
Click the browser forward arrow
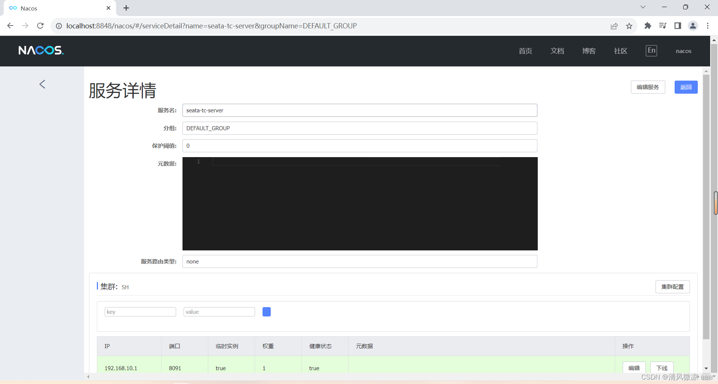(25, 26)
